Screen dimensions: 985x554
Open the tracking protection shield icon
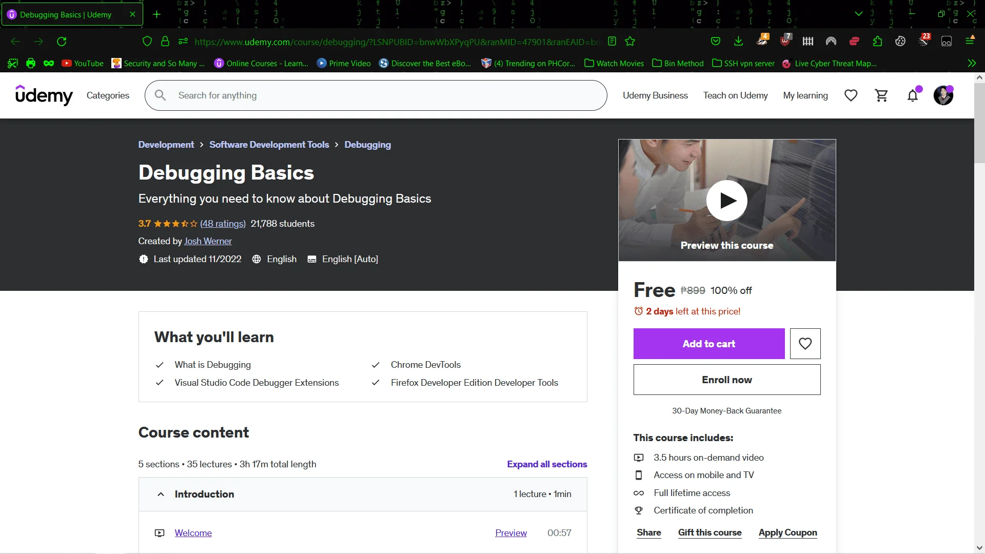[x=147, y=42]
